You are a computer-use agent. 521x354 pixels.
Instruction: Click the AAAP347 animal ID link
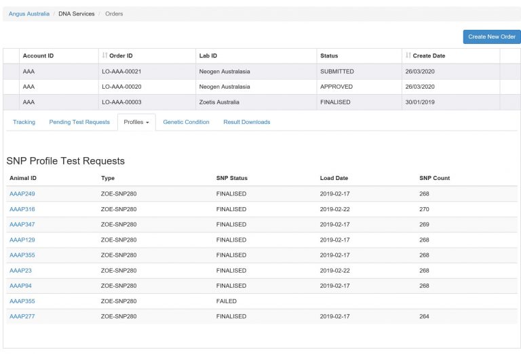(x=22, y=225)
